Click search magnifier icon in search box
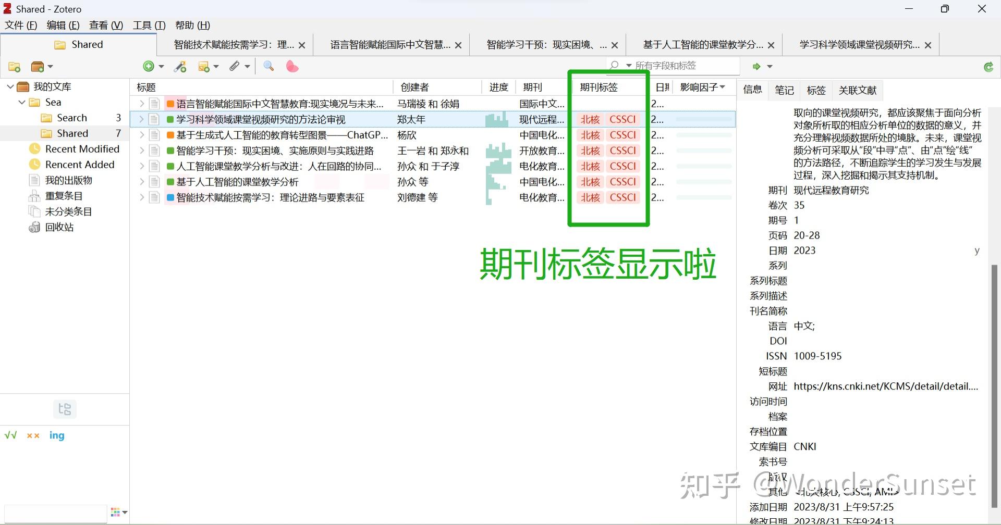Image resolution: width=1001 pixels, height=525 pixels. (x=615, y=66)
